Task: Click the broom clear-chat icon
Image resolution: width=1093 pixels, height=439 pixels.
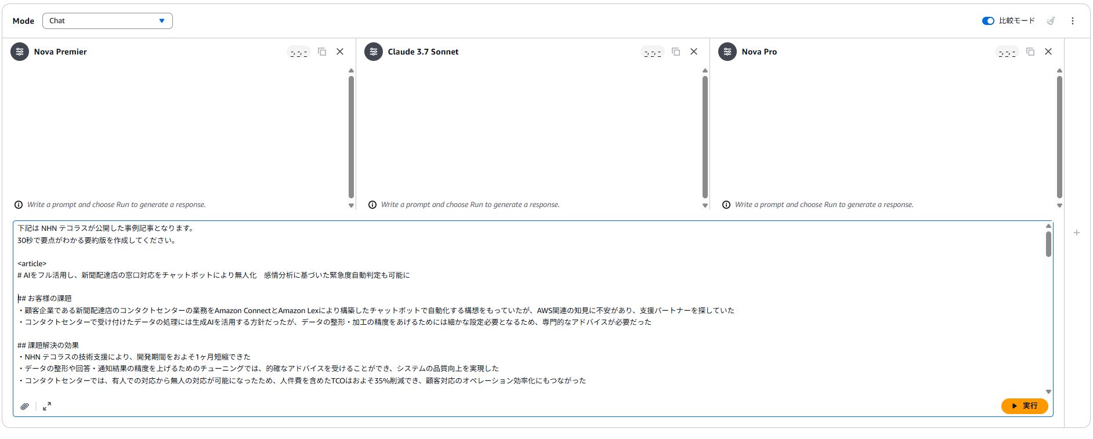Action: (x=1051, y=21)
